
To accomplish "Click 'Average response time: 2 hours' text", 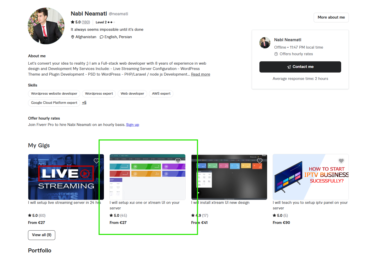I will coord(300,79).
